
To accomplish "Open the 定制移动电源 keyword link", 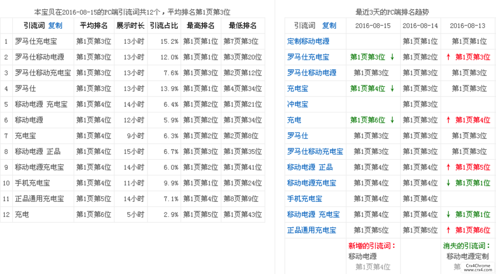I will coord(308,41).
